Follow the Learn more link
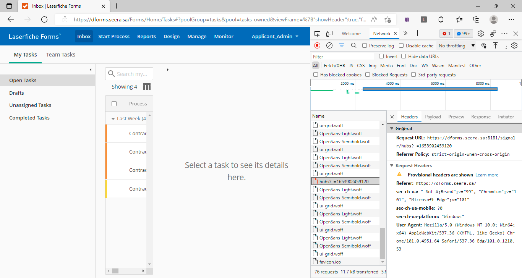The height and width of the screenshot is (278, 522). coord(486,175)
